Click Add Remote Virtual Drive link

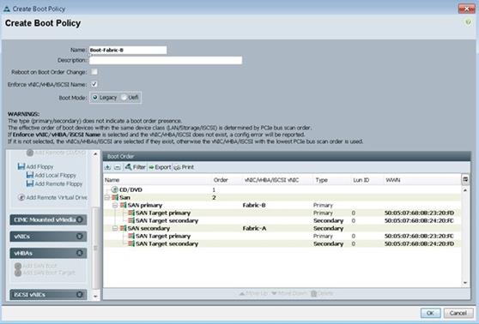[x=57, y=198]
